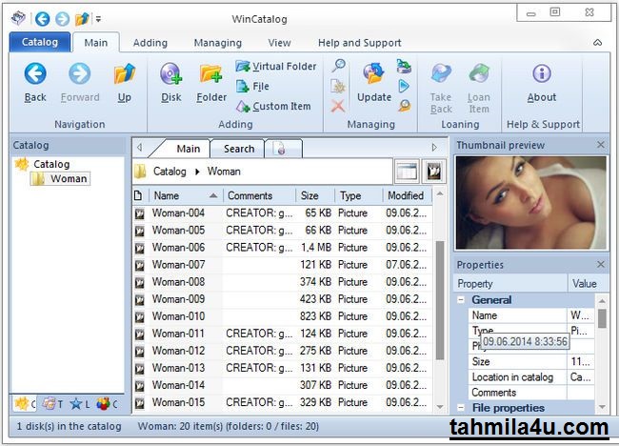
Task: Go Up one level in ribbon
Action: (x=125, y=83)
